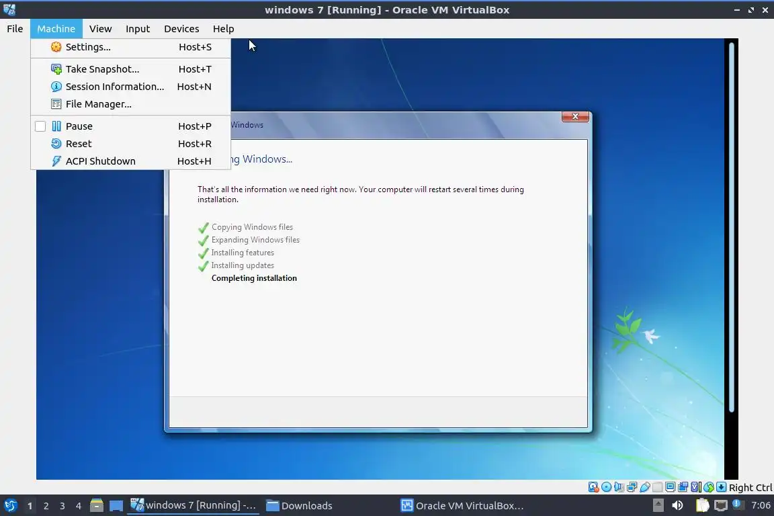Switch to workspace 3 in the pager

[x=62, y=506]
